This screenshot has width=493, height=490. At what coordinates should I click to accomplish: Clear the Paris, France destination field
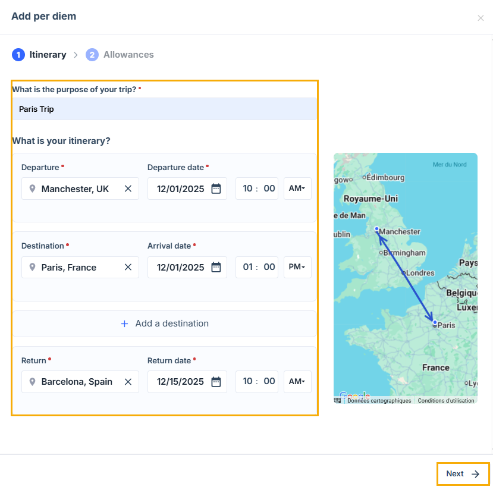pyautogui.click(x=128, y=267)
